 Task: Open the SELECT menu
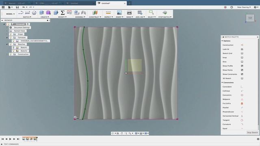(152, 17)
